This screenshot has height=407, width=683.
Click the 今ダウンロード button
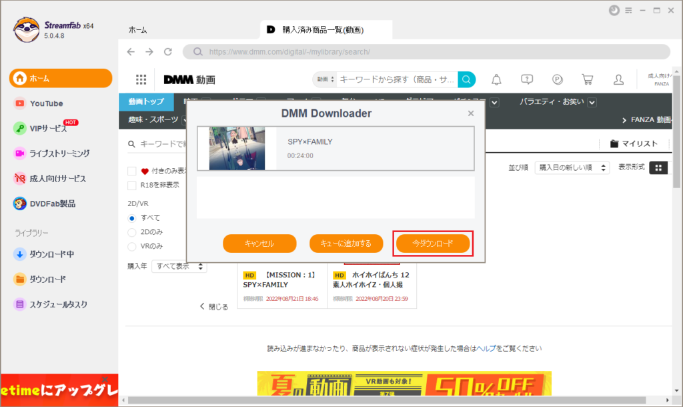click(x=433, y=244)
